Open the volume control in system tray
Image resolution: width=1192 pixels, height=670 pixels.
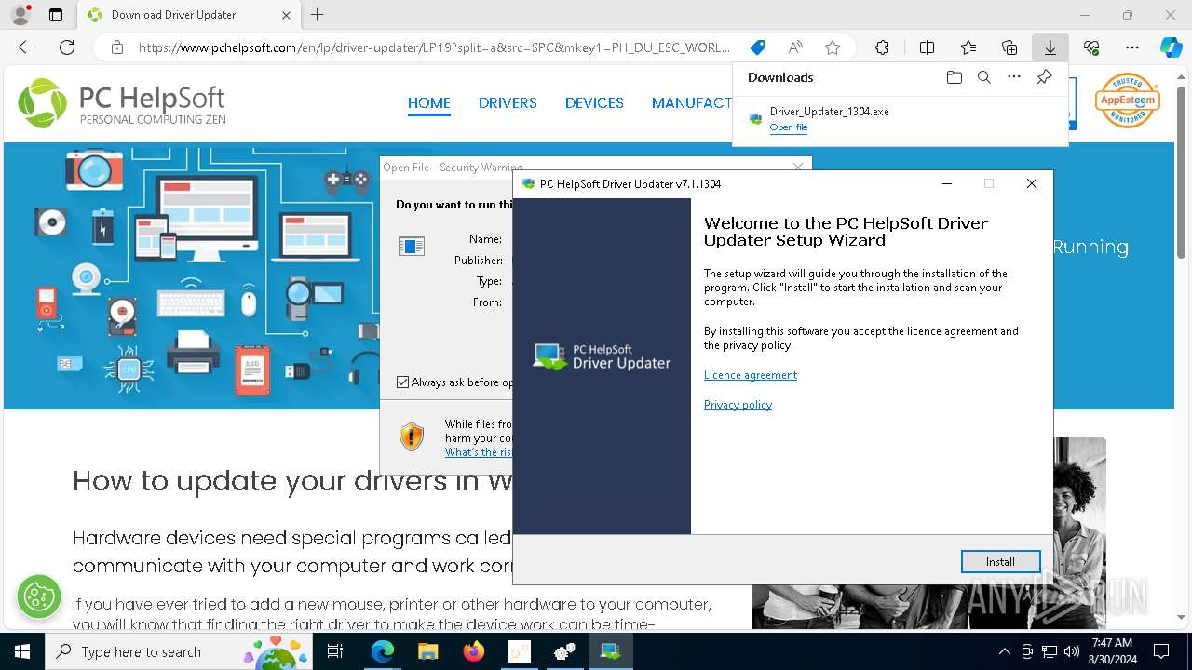pos(1072,651)
